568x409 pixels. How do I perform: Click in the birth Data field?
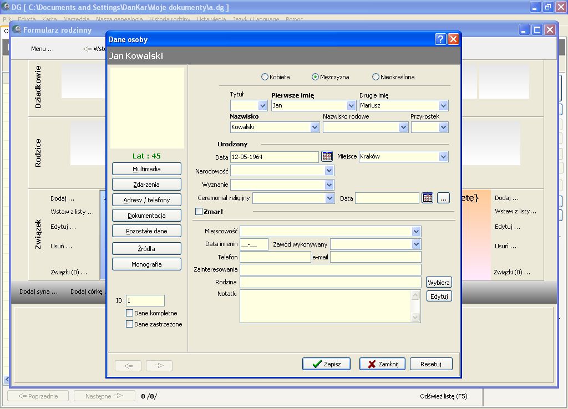274,157
